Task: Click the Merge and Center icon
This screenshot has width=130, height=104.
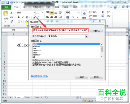Action: (60, 17)
